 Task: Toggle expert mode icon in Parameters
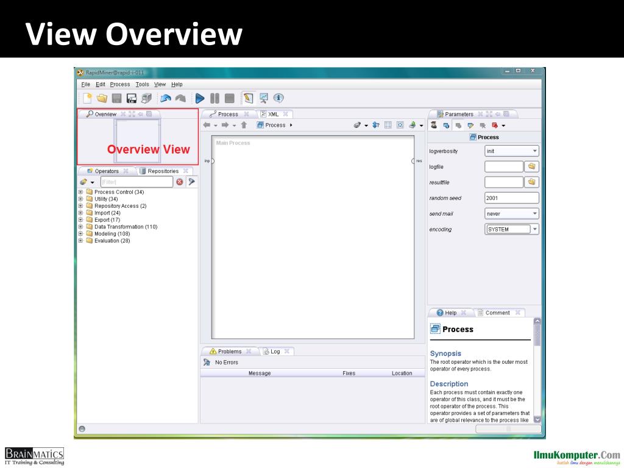[434, 126]
